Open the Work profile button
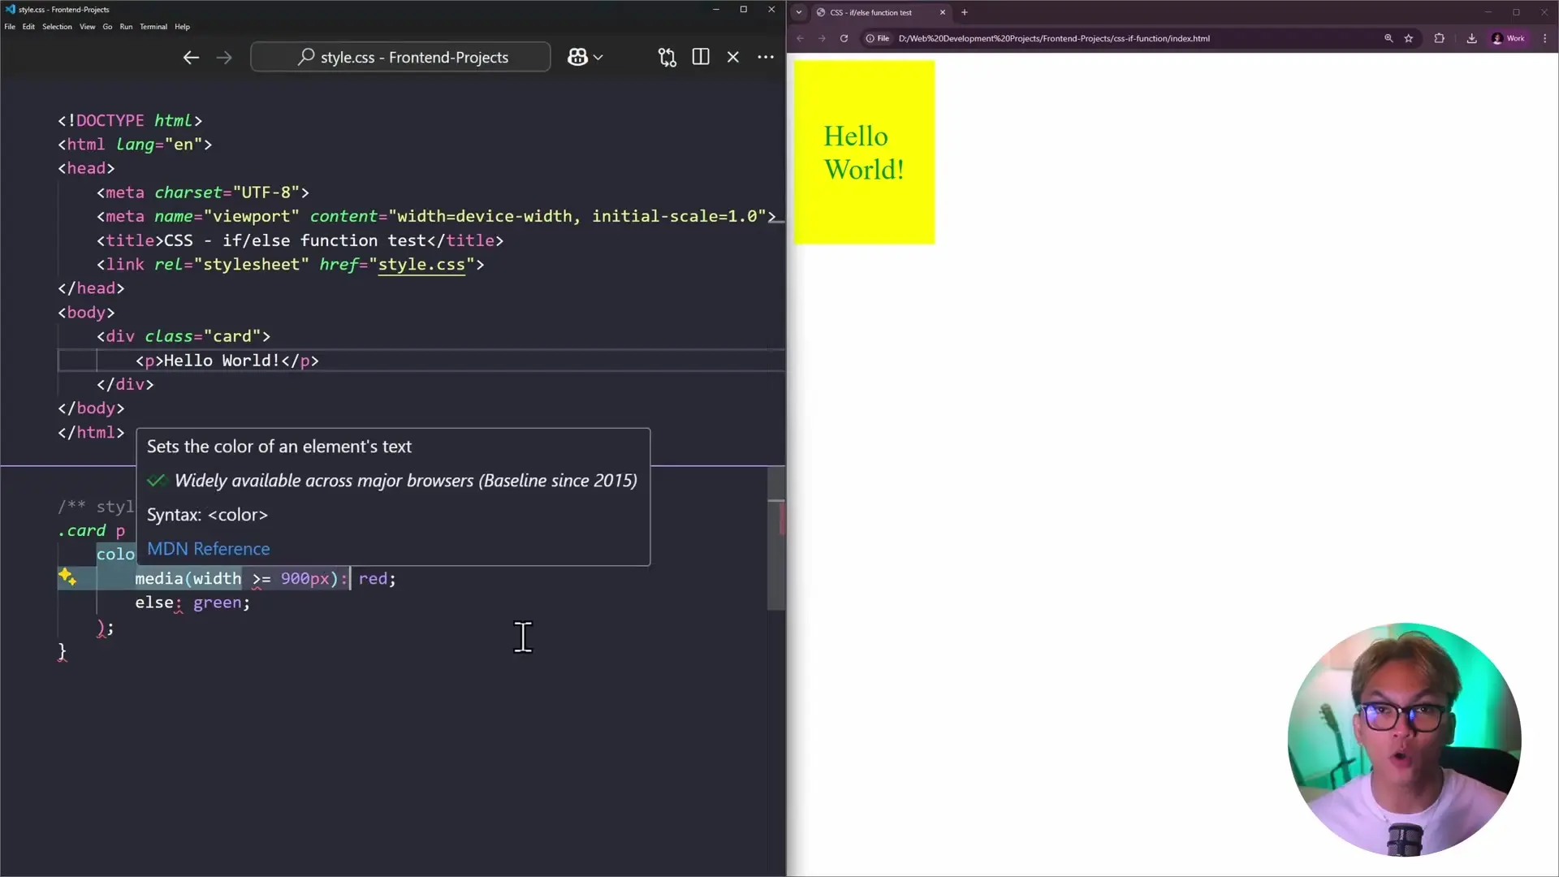Viewport: 1559px width, 877px height. coord(1509,38)
